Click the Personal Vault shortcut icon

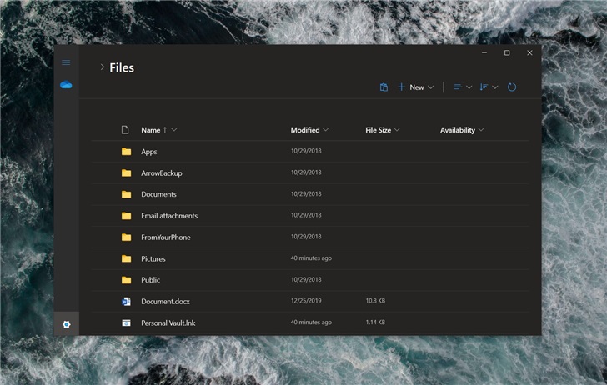126,322
